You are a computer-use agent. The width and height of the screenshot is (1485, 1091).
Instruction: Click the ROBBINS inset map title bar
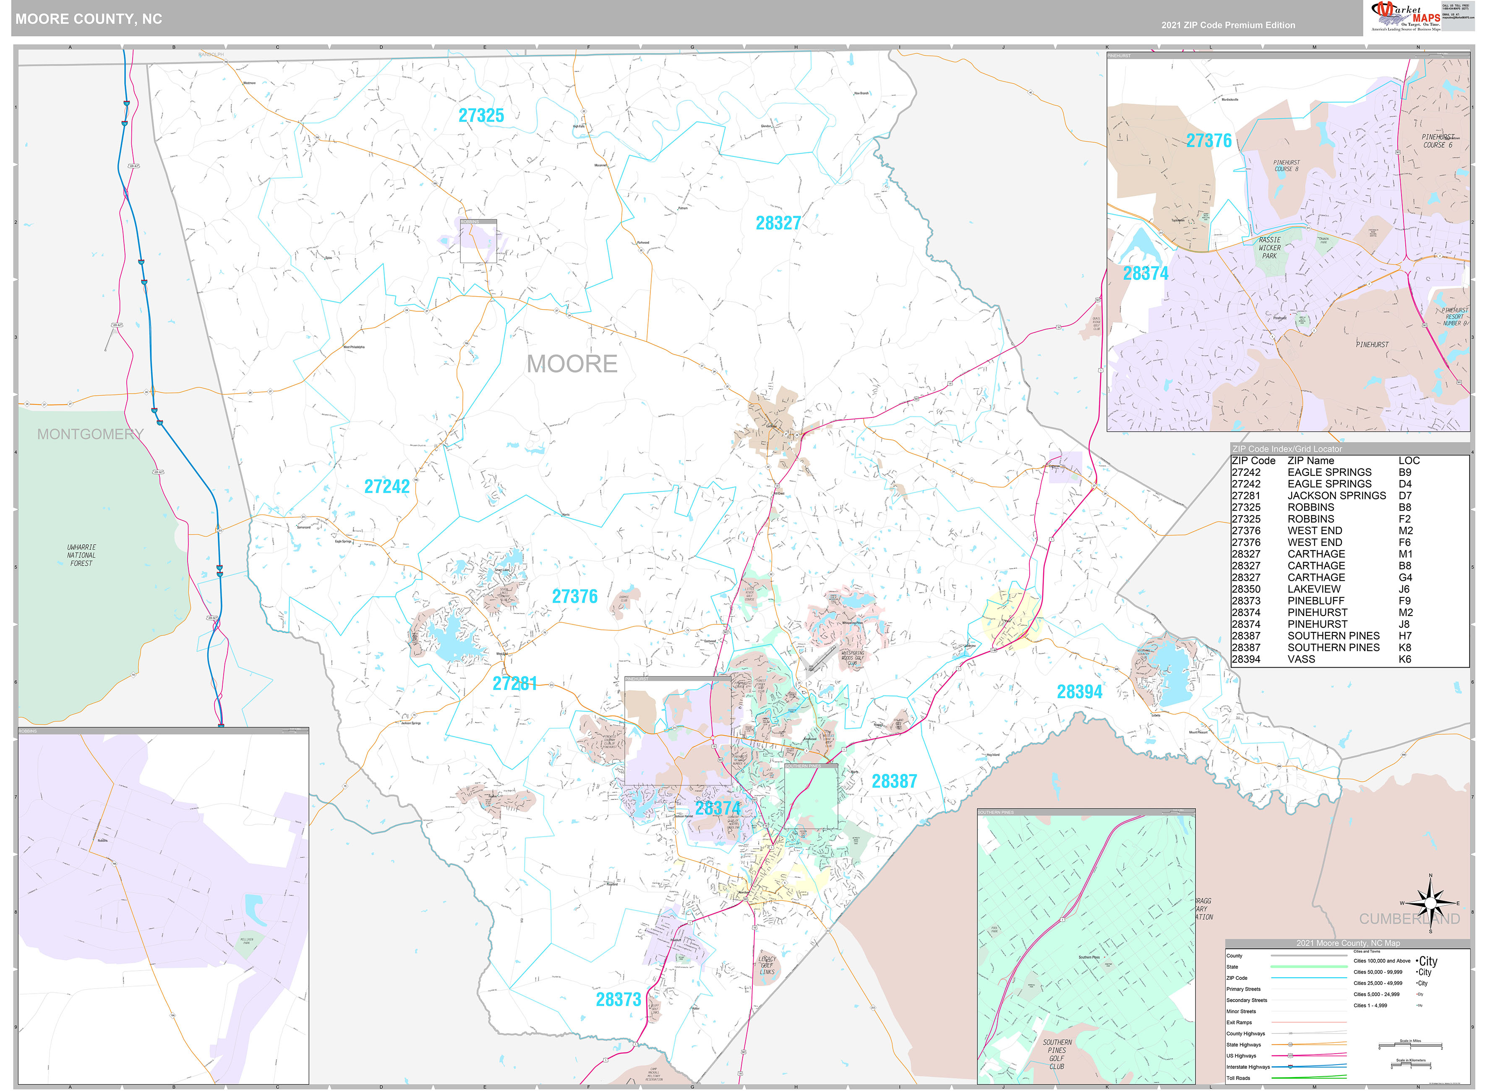coord(163,731)
